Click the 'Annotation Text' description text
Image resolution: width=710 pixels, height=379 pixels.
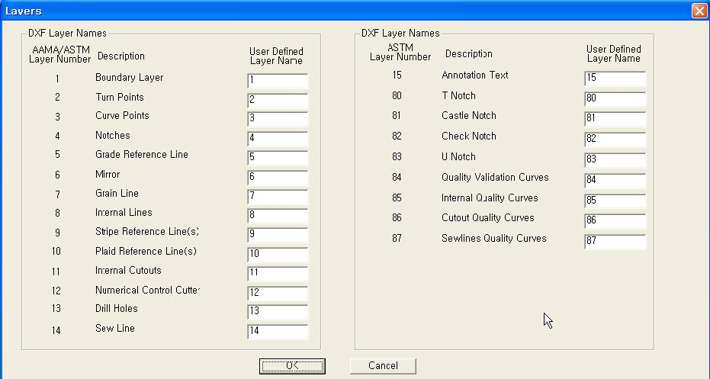click(475, 75)
